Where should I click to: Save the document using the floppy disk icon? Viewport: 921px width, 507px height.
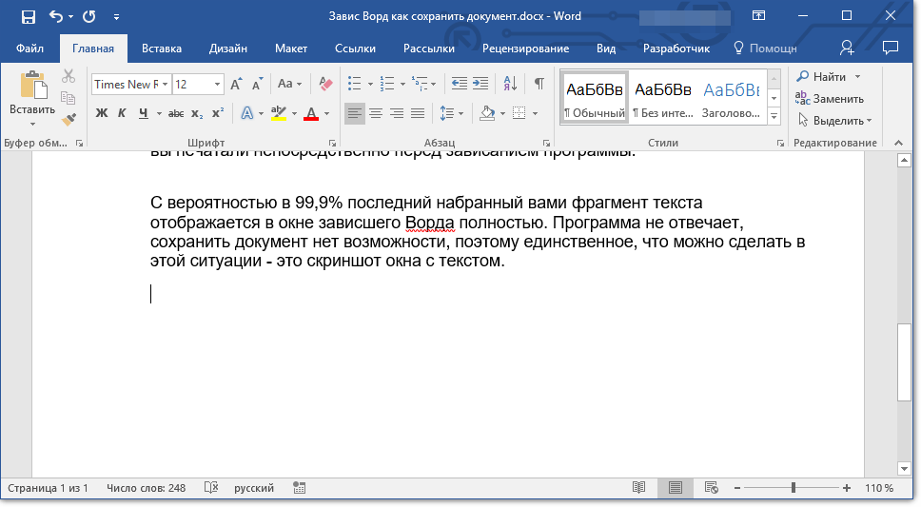tap(28, 16)
